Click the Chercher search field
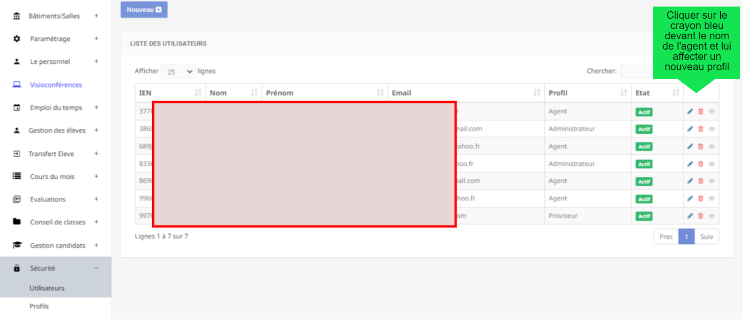746x320 pixels. click(636, 71)
